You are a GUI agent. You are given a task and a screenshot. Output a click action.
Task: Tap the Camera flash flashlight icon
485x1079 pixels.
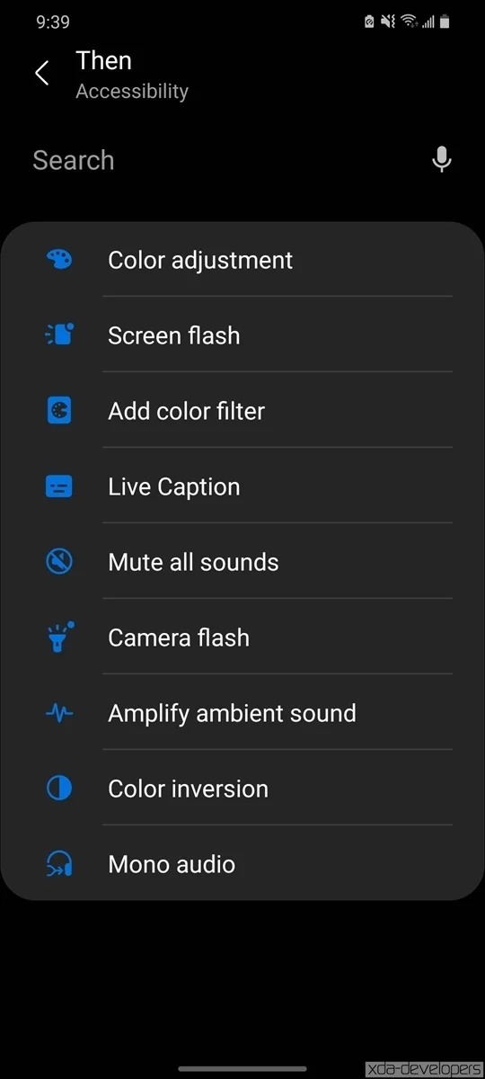coord(58,638)
